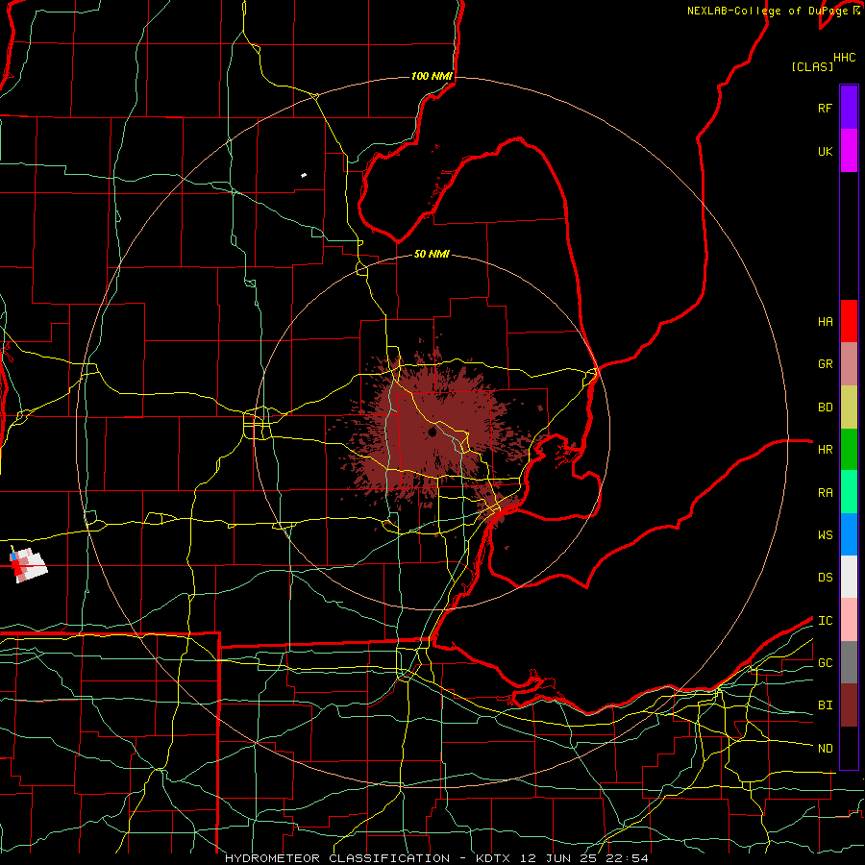Click the GR legend label

[825, 364]
